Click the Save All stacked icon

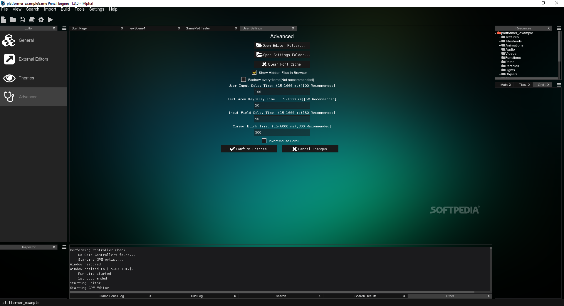tap(32, 20)
